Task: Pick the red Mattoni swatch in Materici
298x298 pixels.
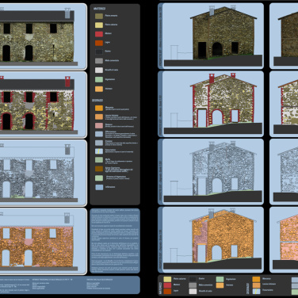Action: 99,34
